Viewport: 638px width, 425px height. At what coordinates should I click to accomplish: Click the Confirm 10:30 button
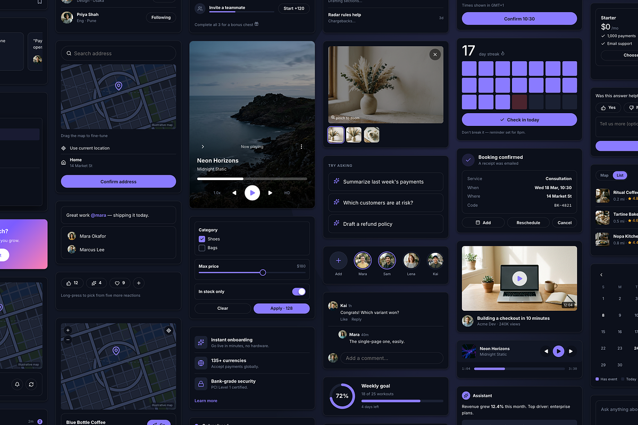coord(519,19)
